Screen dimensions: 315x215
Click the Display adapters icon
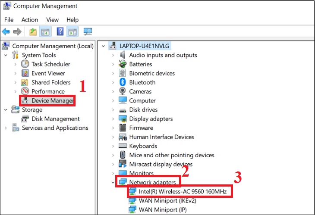[x=123, y=119]
